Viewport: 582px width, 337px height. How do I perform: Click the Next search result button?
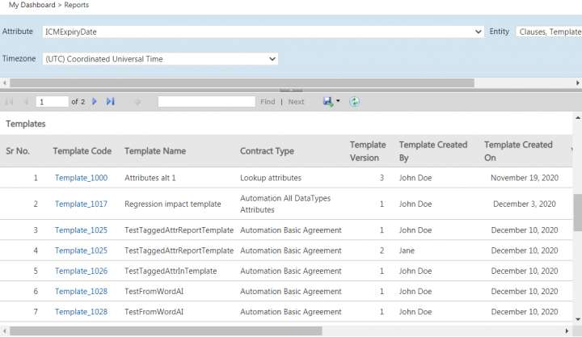click(x=297, y=102)
